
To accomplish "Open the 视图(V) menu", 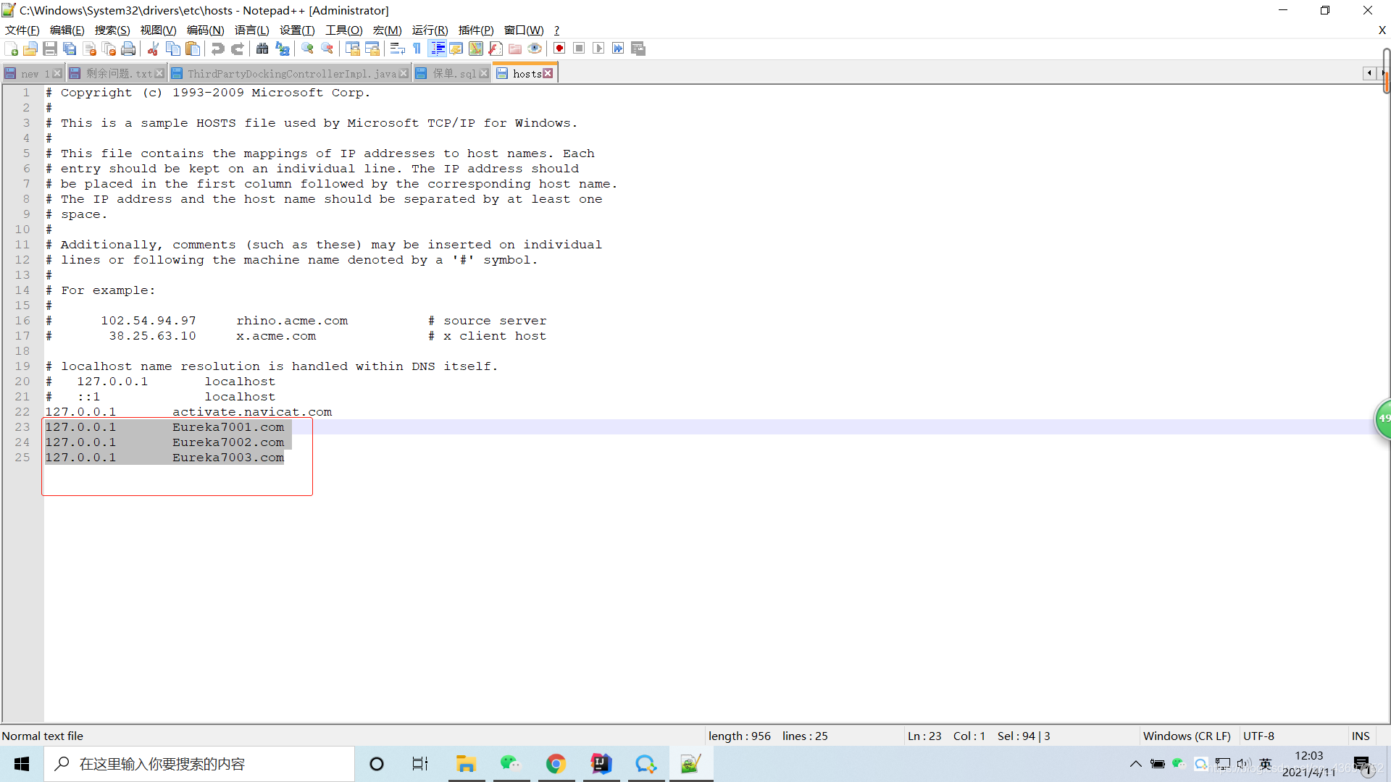I will pyautogui.click(x=158, y=30).
